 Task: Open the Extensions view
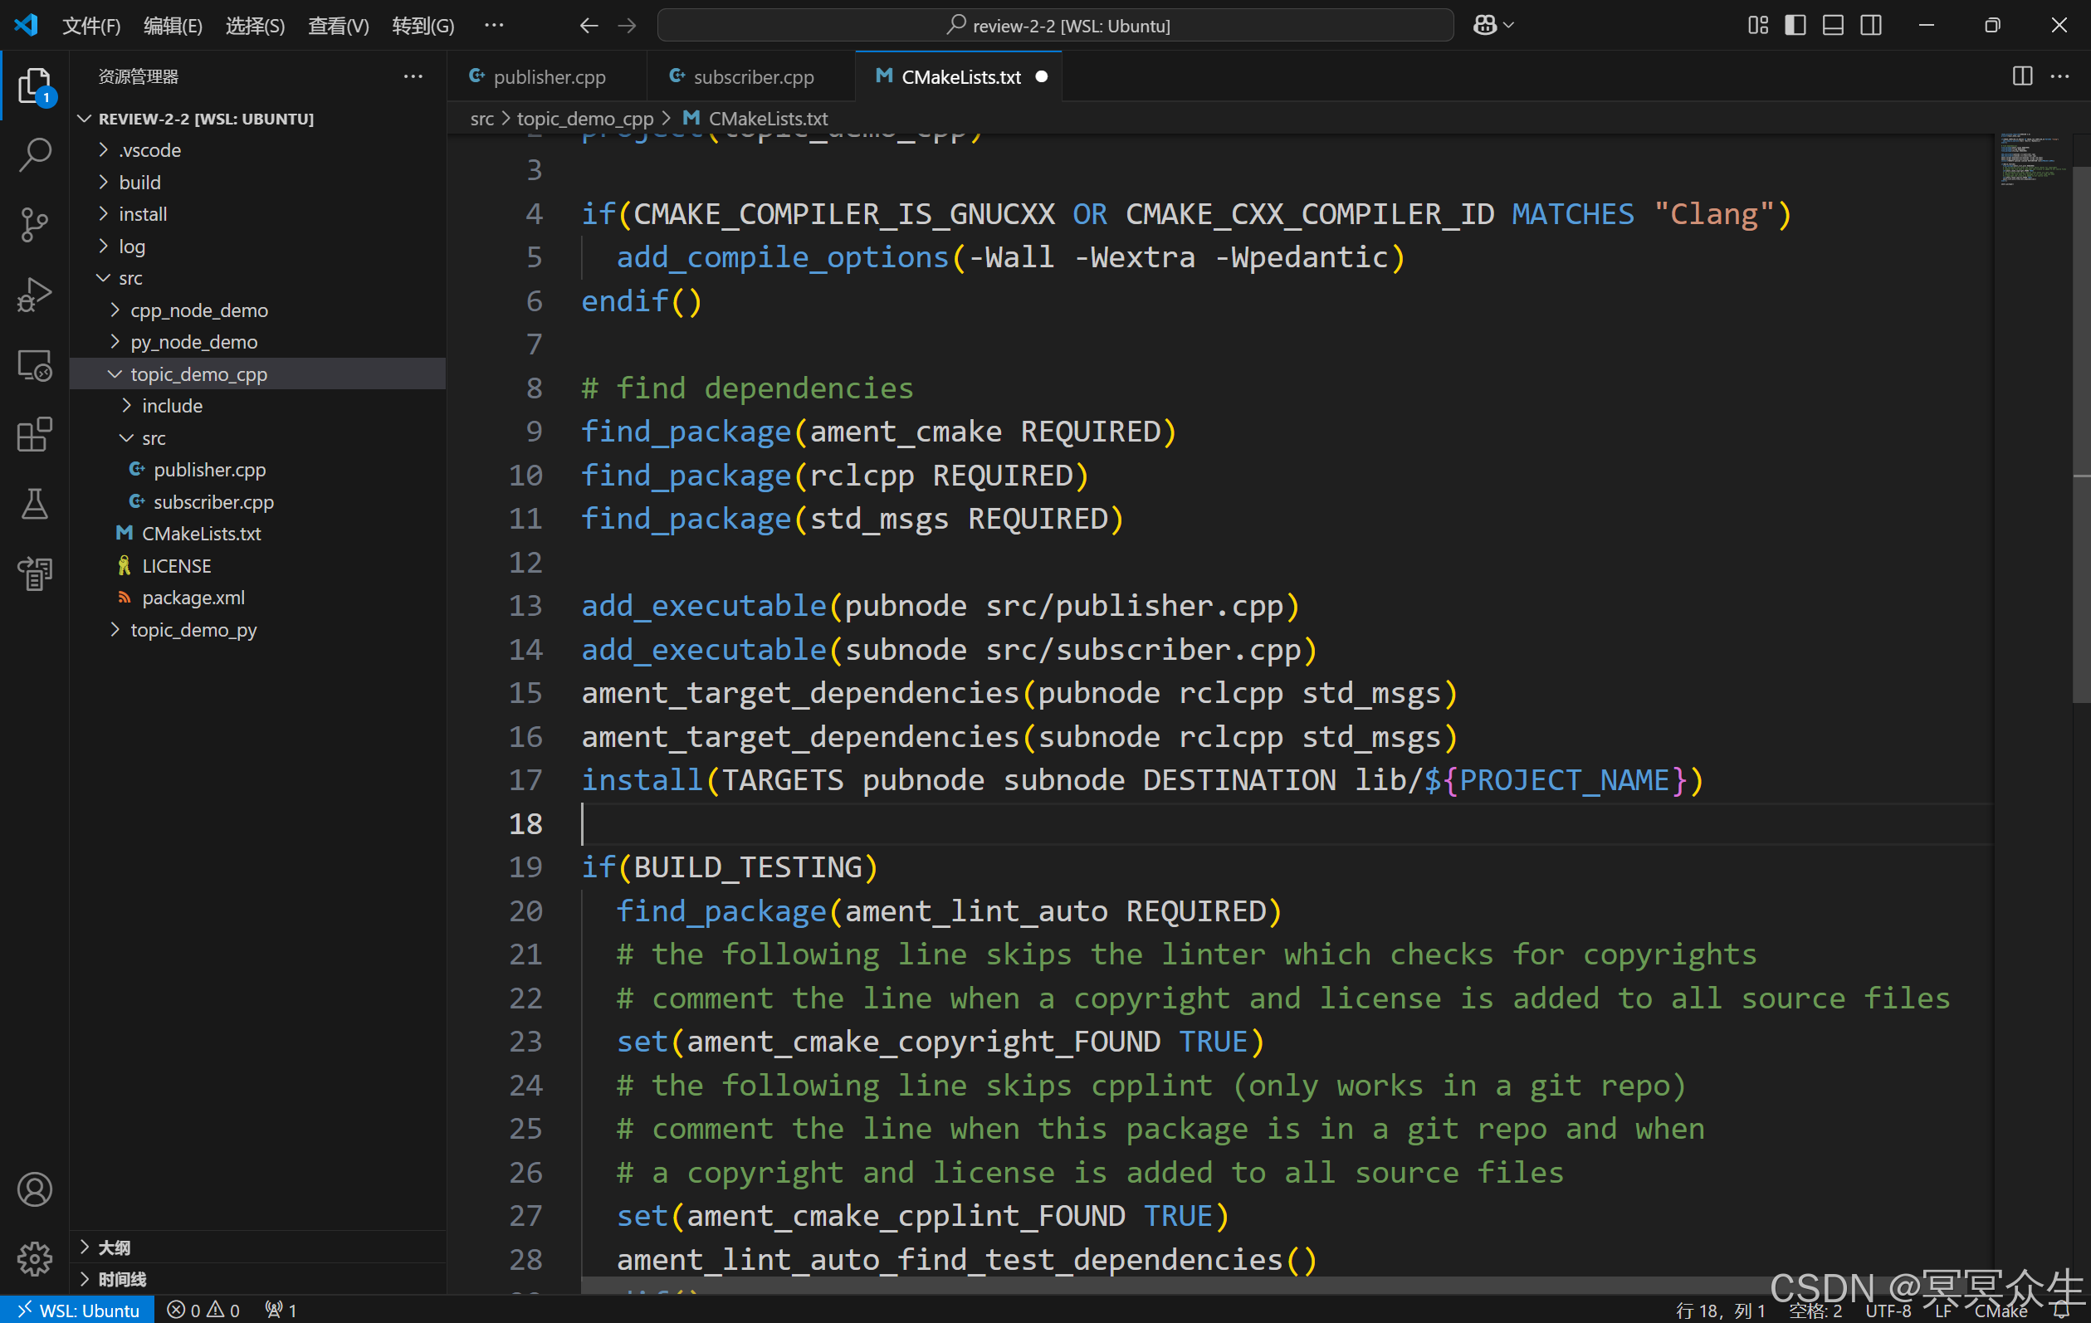point(35,435)
